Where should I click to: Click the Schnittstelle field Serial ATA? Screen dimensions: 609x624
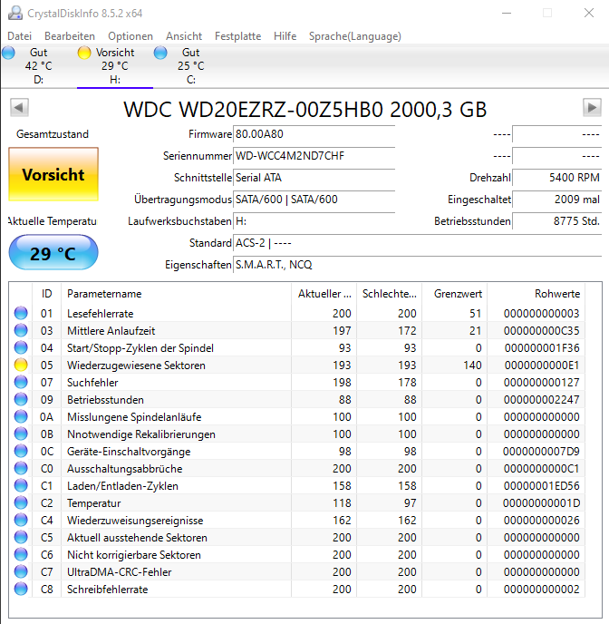314,178
